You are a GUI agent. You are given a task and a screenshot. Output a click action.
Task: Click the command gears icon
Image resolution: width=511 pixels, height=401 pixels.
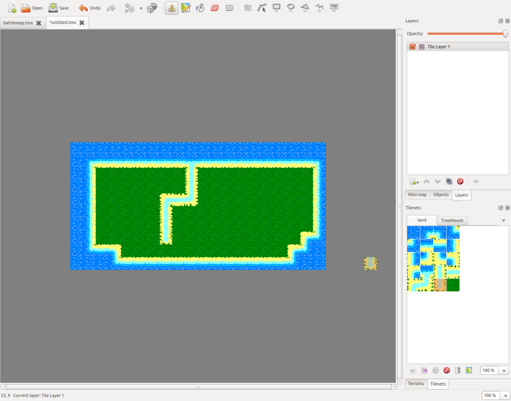[130, 8]
